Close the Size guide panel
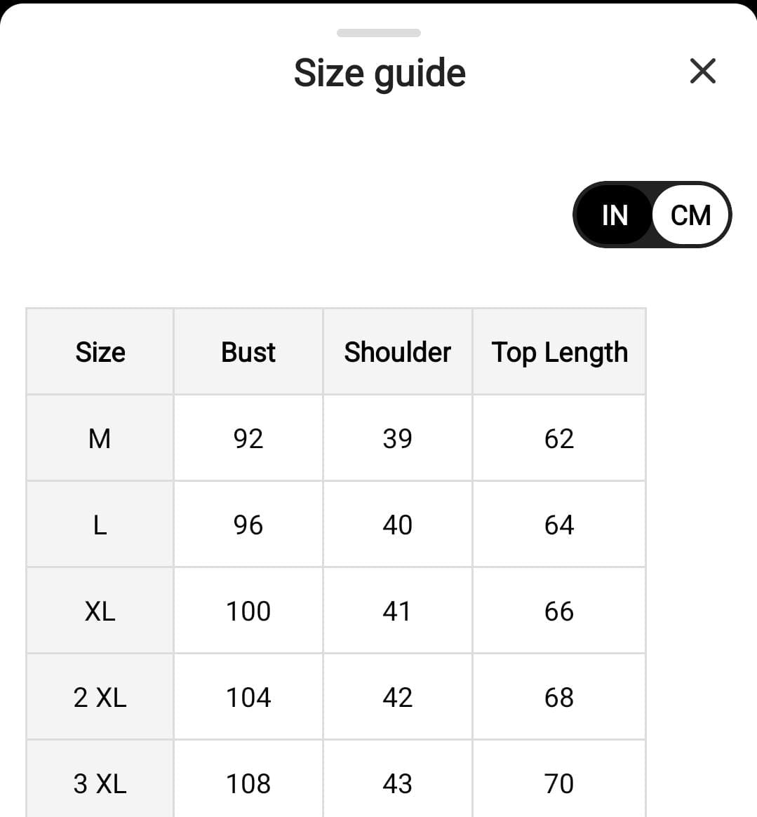This screenshot has width=757, height=817. pos(702,72)
